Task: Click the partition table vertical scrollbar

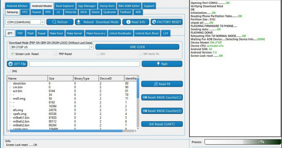Action: [x=138, y=103]
